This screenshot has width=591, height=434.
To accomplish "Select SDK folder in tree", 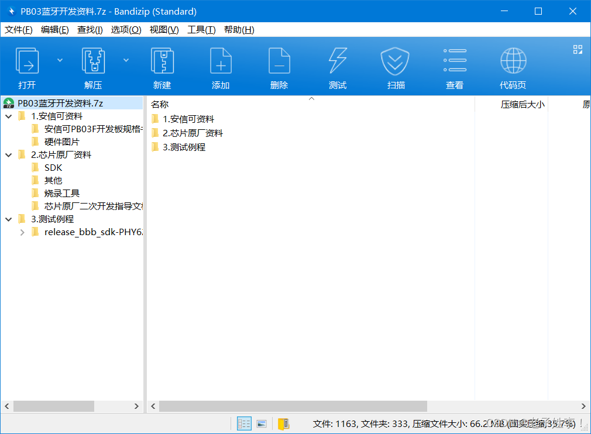I will tap(53, 168).
